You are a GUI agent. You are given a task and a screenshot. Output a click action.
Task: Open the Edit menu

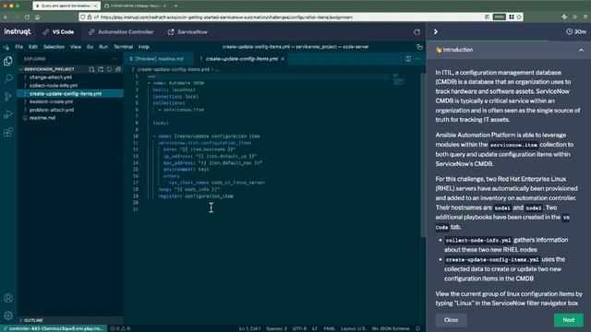tap(33, 47)
